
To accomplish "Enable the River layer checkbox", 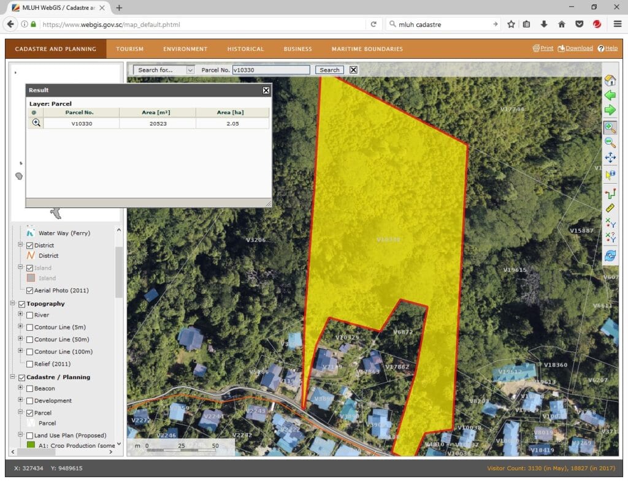I will [x=29, y=315].
